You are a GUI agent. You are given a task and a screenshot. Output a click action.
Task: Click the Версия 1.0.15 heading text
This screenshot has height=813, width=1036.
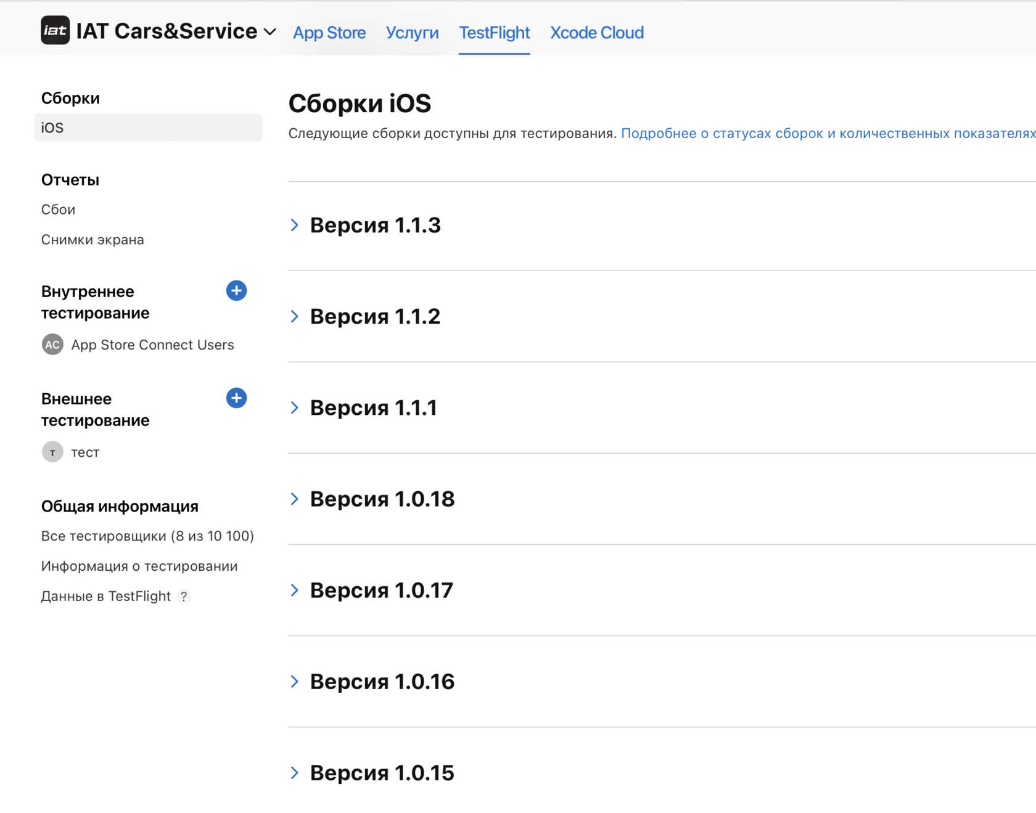coord(382,773)
